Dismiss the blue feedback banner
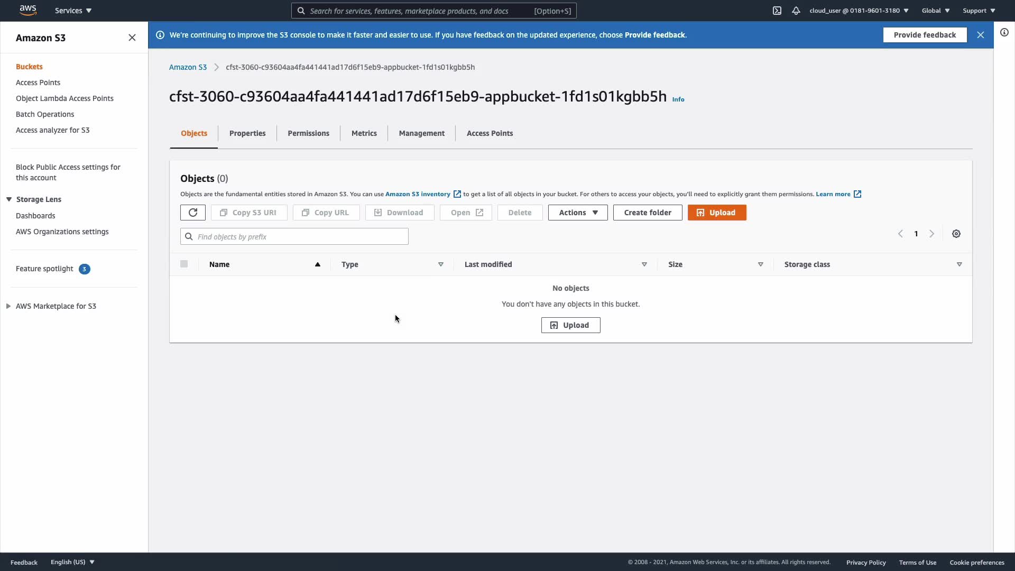This screenshot has height=571, width=1015. click(980, 35)
